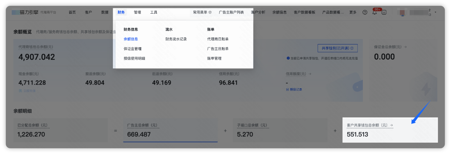Select 余额信息 in the 财务 dropdown
Image resolution: width=453 pixels, height=156 pixels.
(x=130, y=39)
